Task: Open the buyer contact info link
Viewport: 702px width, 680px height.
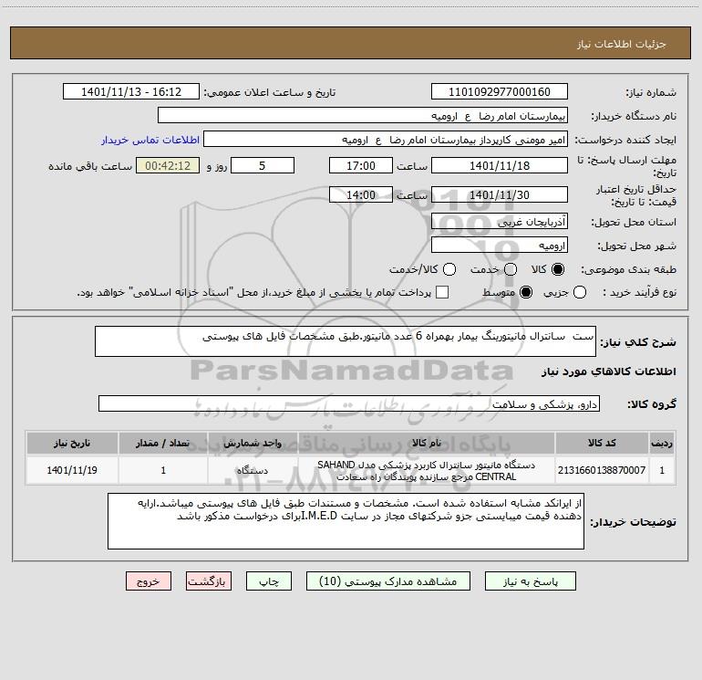Action: pyautogui.click(x=150, y=140)
